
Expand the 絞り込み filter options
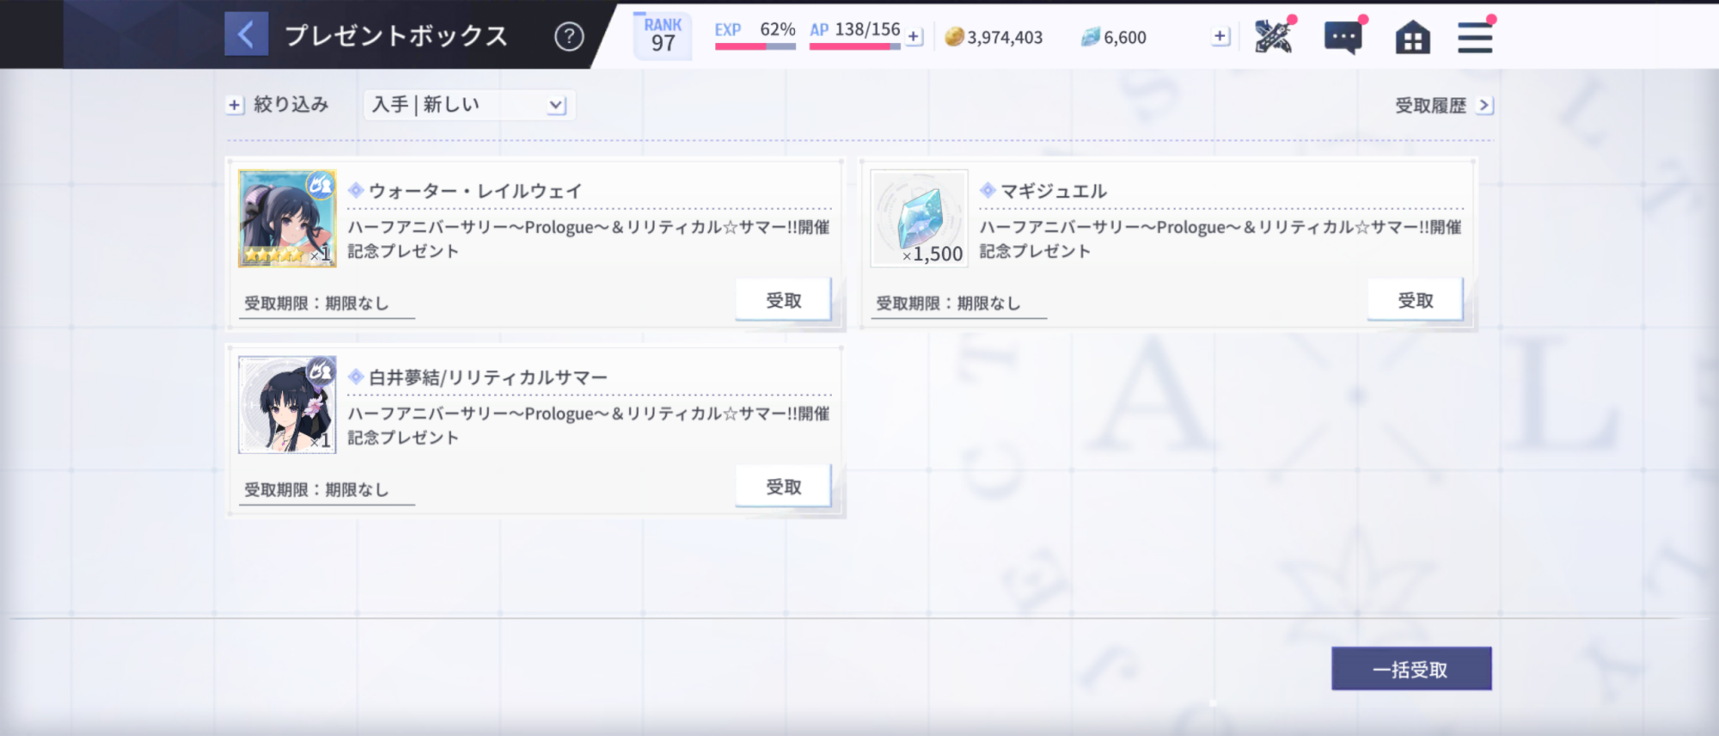point(278,105)
